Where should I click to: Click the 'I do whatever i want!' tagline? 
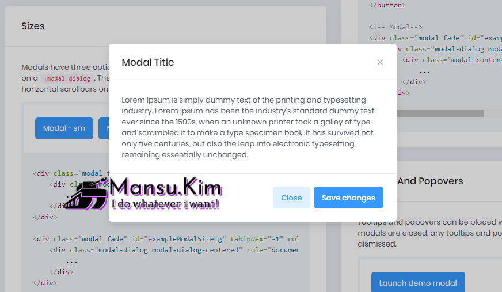pos(165,204)
